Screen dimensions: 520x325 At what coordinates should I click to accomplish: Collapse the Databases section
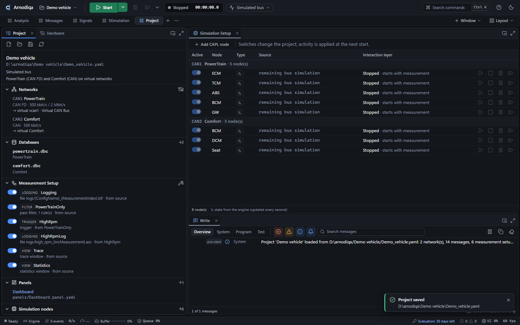point(7,142)
